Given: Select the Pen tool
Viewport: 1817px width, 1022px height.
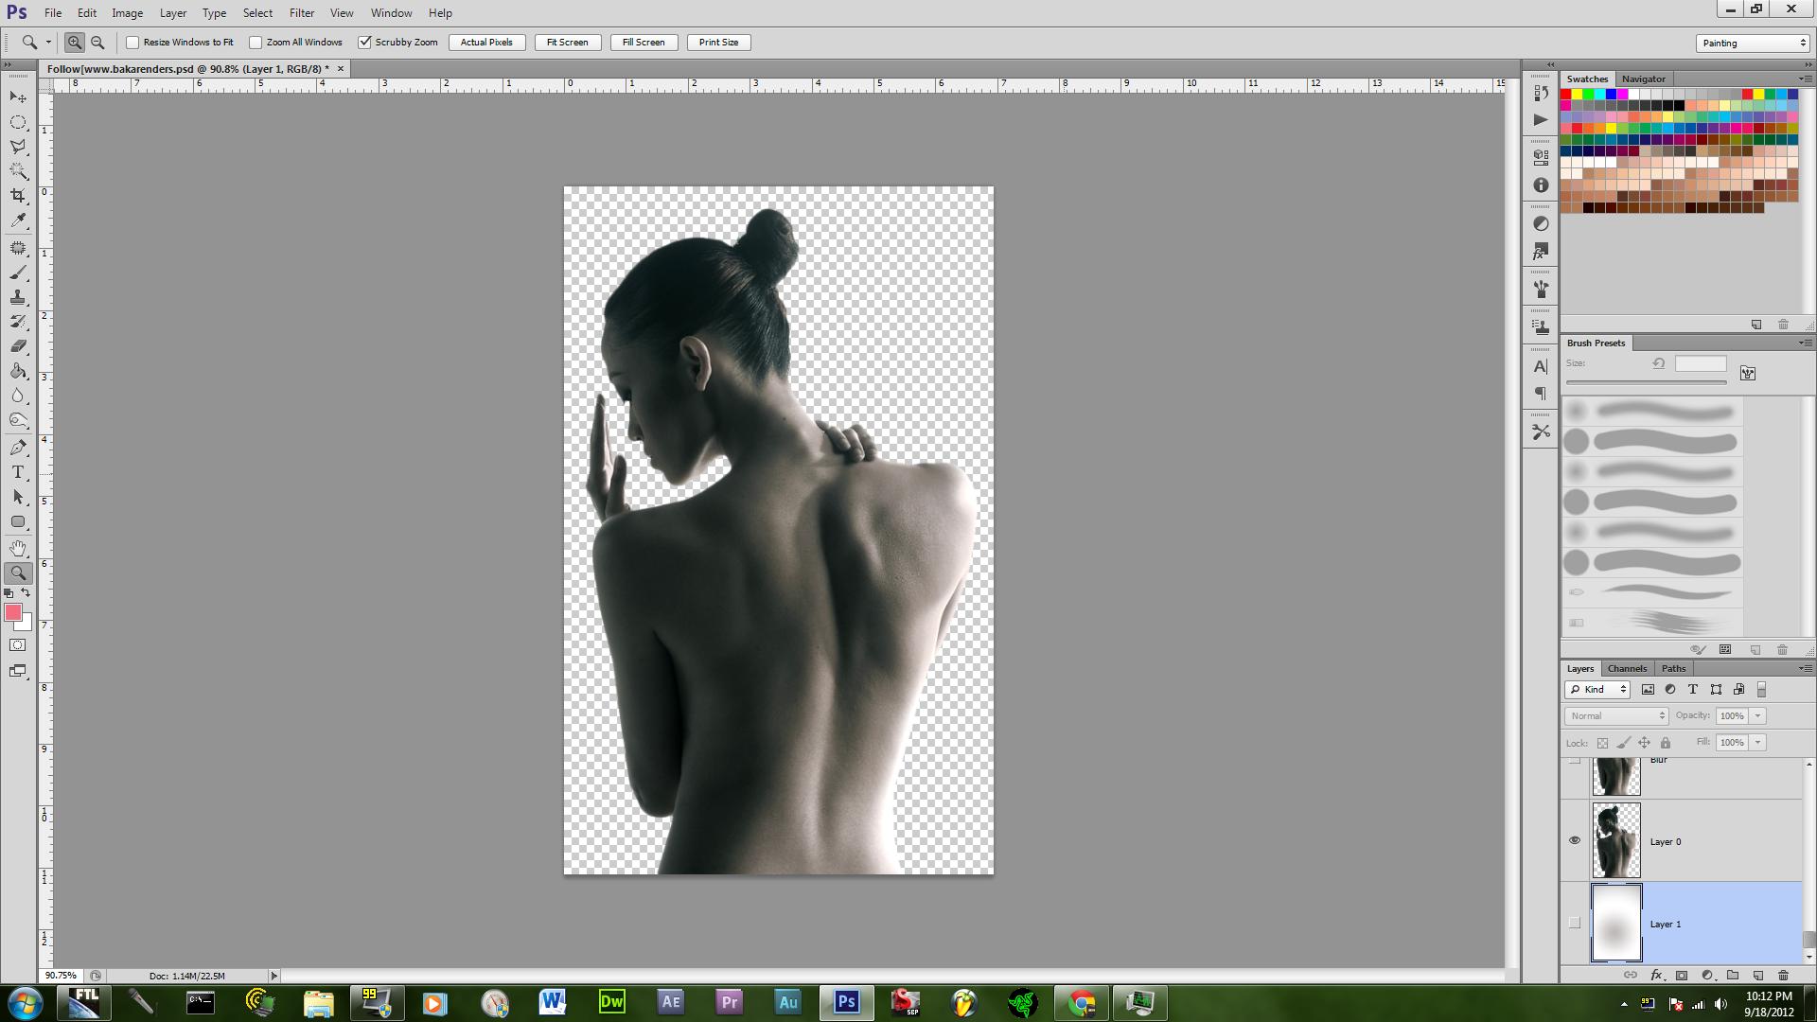Looking at the screenshot, I should (18, 448).
